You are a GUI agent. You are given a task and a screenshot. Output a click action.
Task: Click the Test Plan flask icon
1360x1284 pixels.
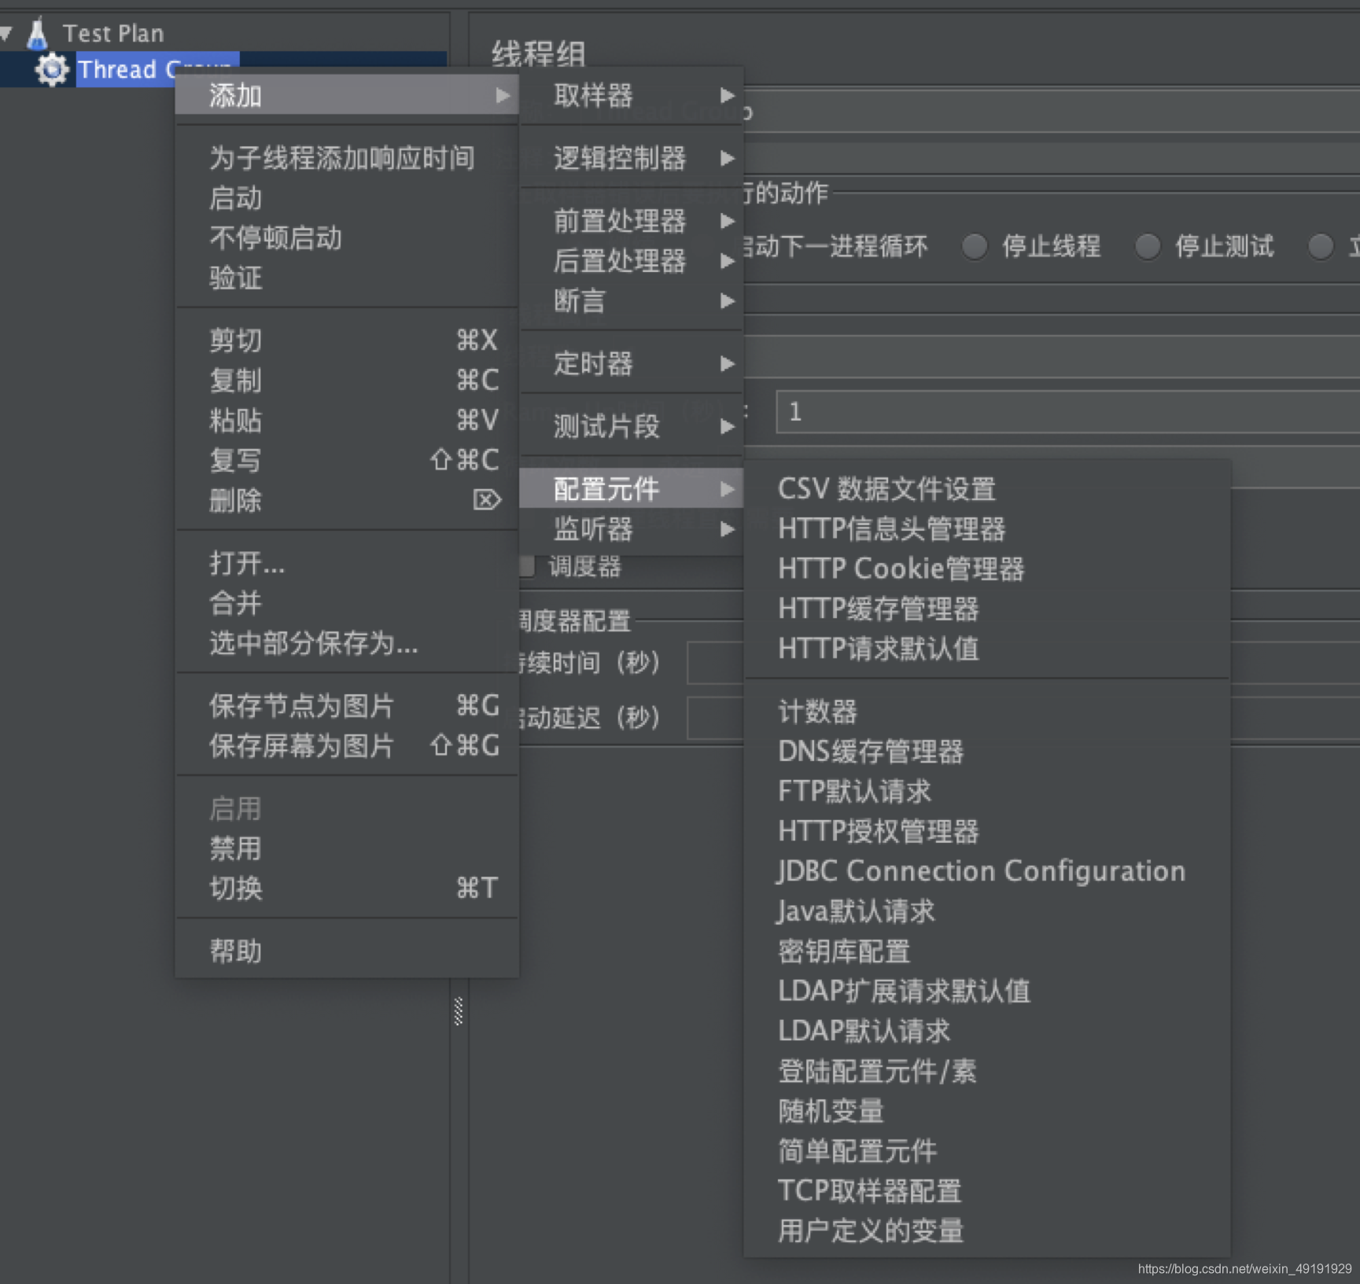(x=37, y=33)
